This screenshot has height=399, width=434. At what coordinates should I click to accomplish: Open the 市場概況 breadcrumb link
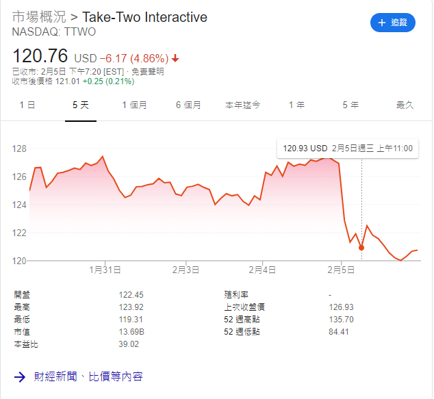tap(40, 17)
